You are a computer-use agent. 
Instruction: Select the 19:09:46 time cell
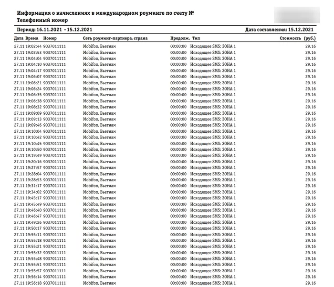pyautogui.click(x=33, y=125)
